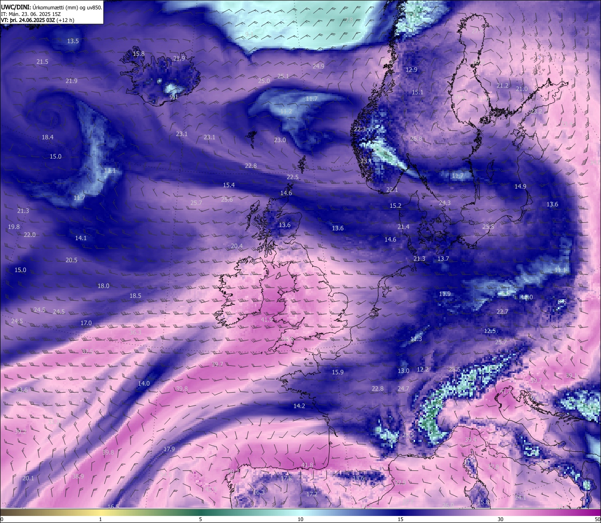Click the '18.5' value label
The width and height of the screenshot is (601, 523).
point(135,296)
